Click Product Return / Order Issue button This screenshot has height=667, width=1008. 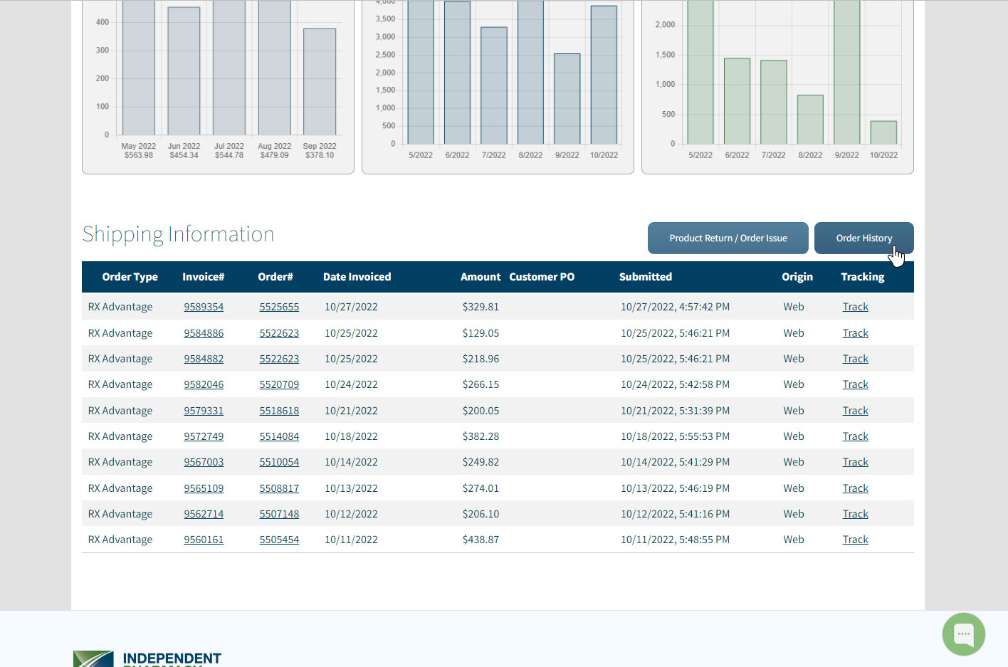coord(728,238)
